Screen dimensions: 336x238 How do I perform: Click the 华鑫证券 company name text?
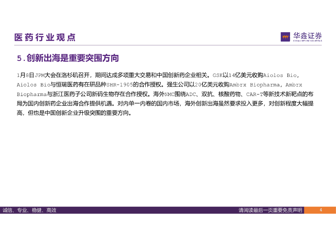tap(307, 36)
